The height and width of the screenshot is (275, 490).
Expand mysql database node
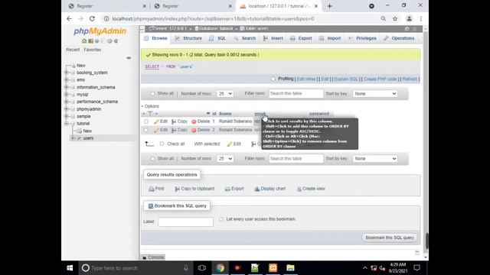pos(67,94)
